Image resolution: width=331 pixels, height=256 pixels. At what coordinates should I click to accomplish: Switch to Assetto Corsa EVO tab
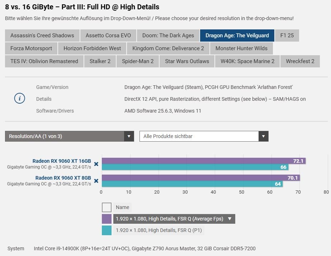pos(108,35)
